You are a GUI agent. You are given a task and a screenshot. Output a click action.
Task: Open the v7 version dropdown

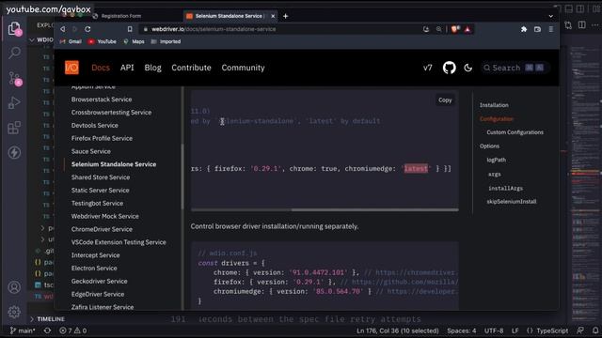tap(428, 68)
